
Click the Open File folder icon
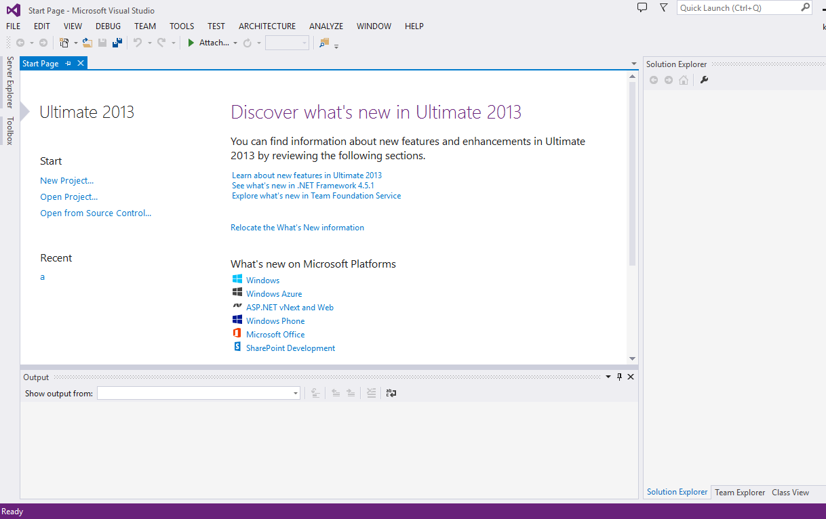(x=87, y=43)
